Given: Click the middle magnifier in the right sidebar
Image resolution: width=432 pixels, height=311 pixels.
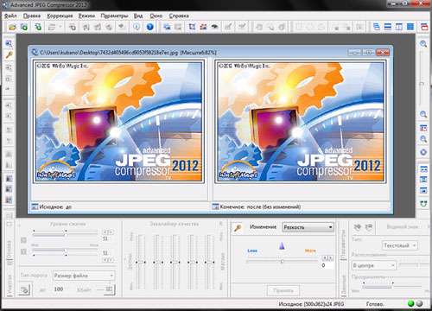Looking at the screenshot, I should (x=423, y=114).
